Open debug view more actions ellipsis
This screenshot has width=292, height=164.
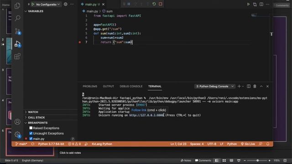coord(72,4)
